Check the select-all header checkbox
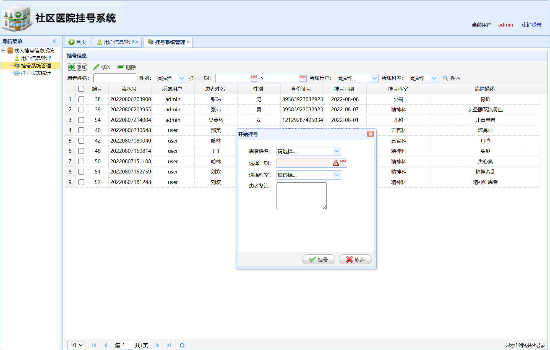Screen dimensions: 550x350 [x=81, y=89]
